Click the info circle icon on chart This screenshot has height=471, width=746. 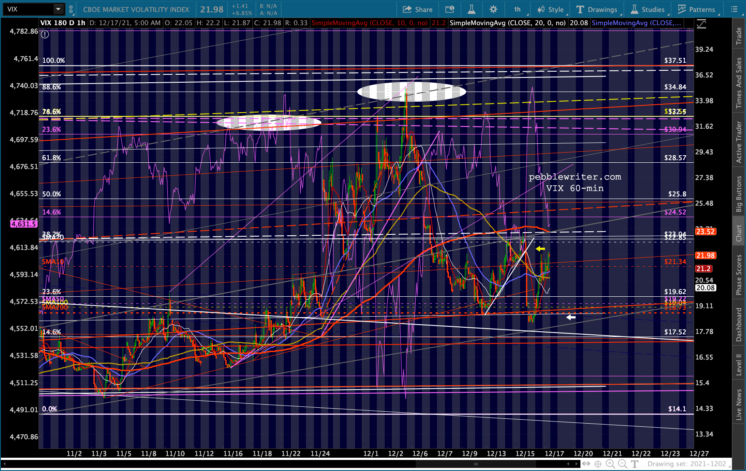pyautogui.click(x=45, y=34)
